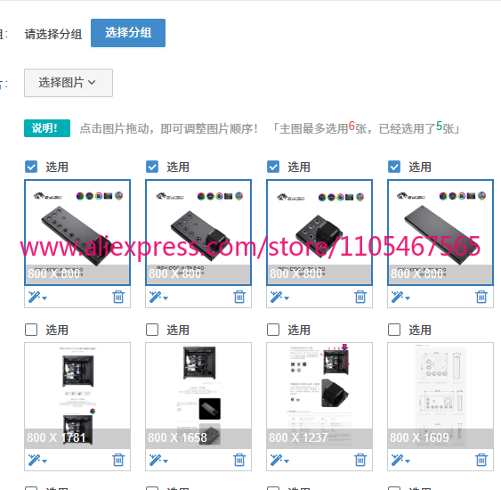The width and height of the screenshot is (501, 490).
Task: Delete the 800 X 1237 image
Action: 360,460
